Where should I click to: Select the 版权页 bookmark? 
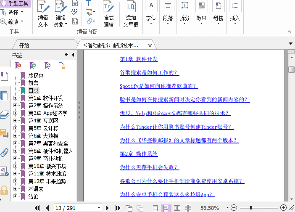click(36, 75)
